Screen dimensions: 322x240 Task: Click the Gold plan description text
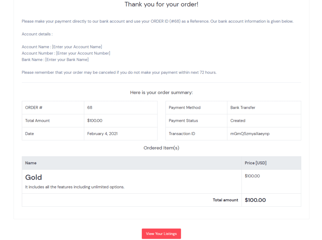(75, 187)
